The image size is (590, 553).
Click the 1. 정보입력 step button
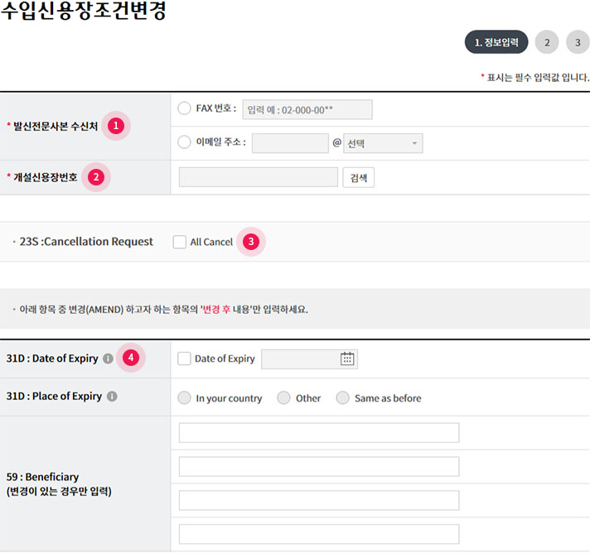(x=496, y=42)
